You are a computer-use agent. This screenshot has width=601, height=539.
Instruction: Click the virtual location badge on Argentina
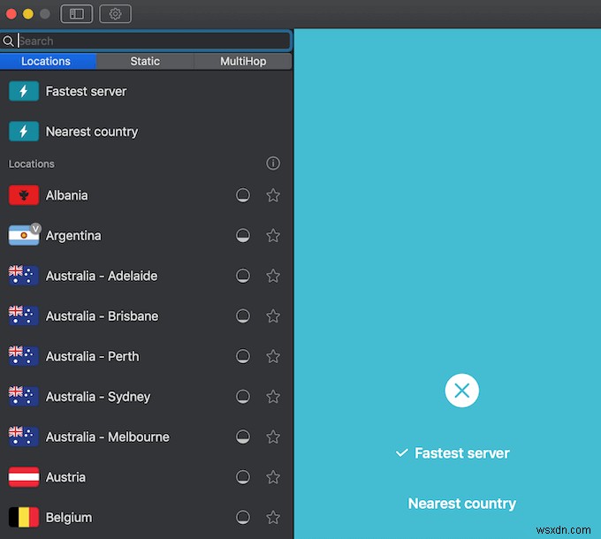pos(35,229)
